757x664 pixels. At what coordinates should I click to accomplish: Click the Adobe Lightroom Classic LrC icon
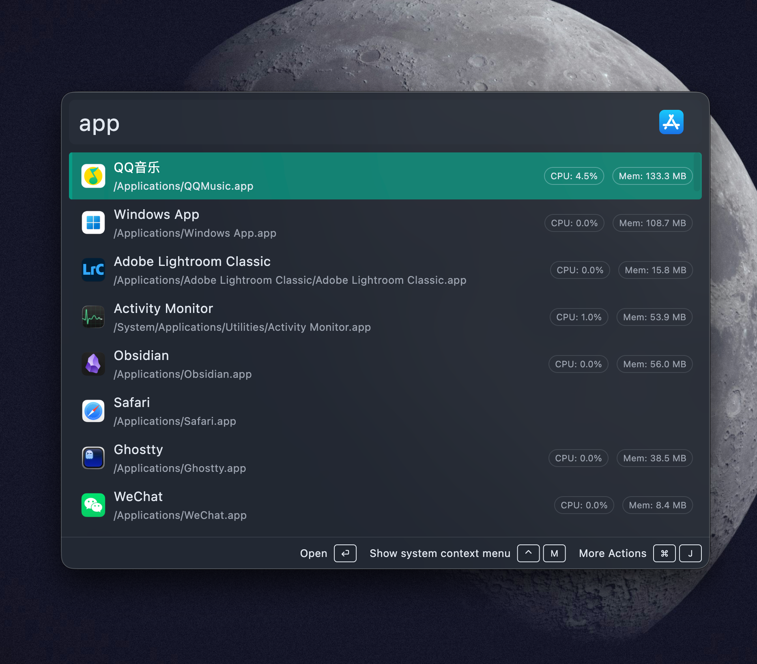point(93,270)
